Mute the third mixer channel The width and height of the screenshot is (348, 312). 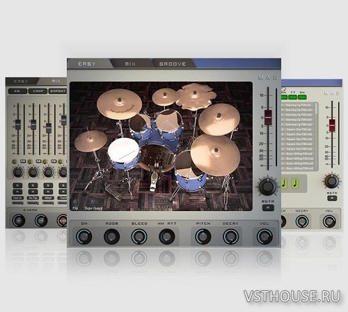pos(48,192)
